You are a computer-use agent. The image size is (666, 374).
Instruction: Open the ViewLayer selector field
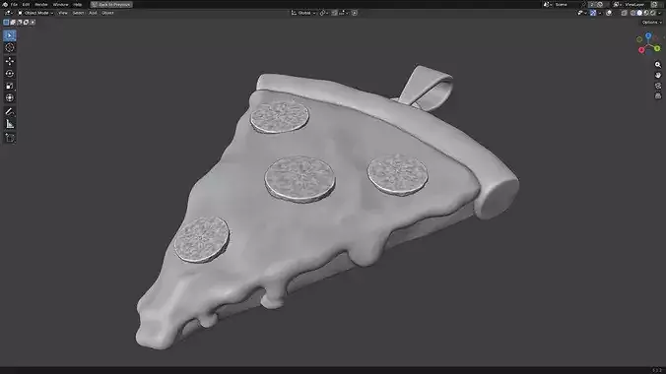coord(635,4)
